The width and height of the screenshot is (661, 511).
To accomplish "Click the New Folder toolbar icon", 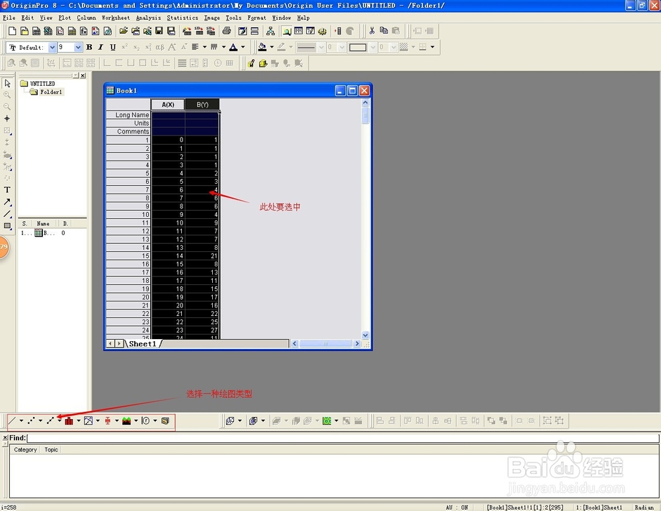I will click(x=24, y=31).
